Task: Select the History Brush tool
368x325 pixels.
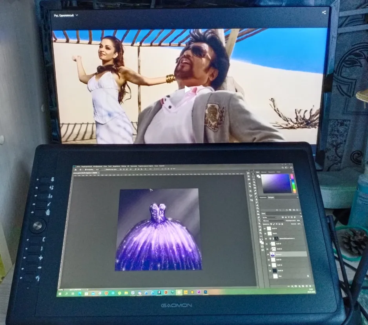Action: (257, 202)
